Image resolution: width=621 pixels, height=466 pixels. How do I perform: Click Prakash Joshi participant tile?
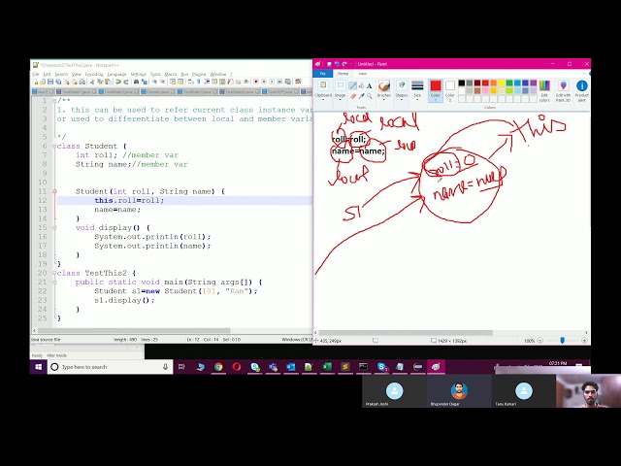[x=395, y=391]
